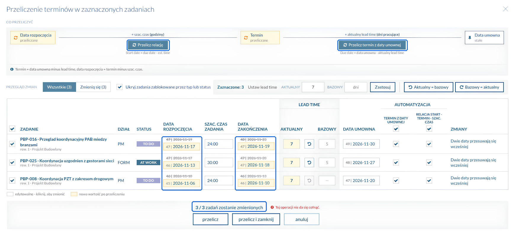Click contract date 2026-11-27 field

(x=361, y=163)
